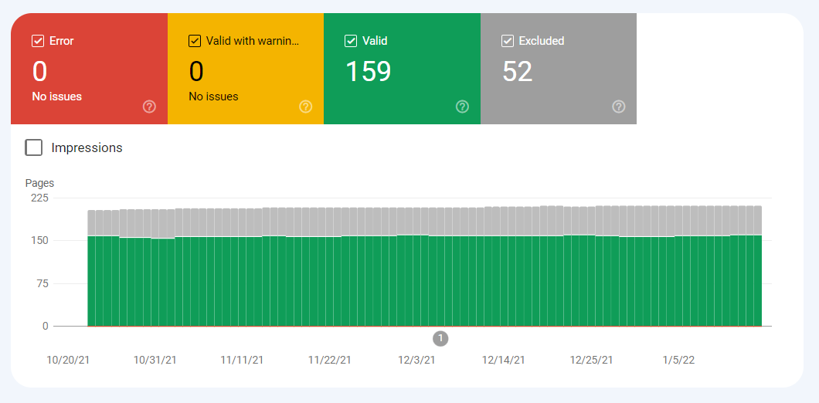Select the gray Excluded 52 card

pyautogui.click(x=559, y=69)
